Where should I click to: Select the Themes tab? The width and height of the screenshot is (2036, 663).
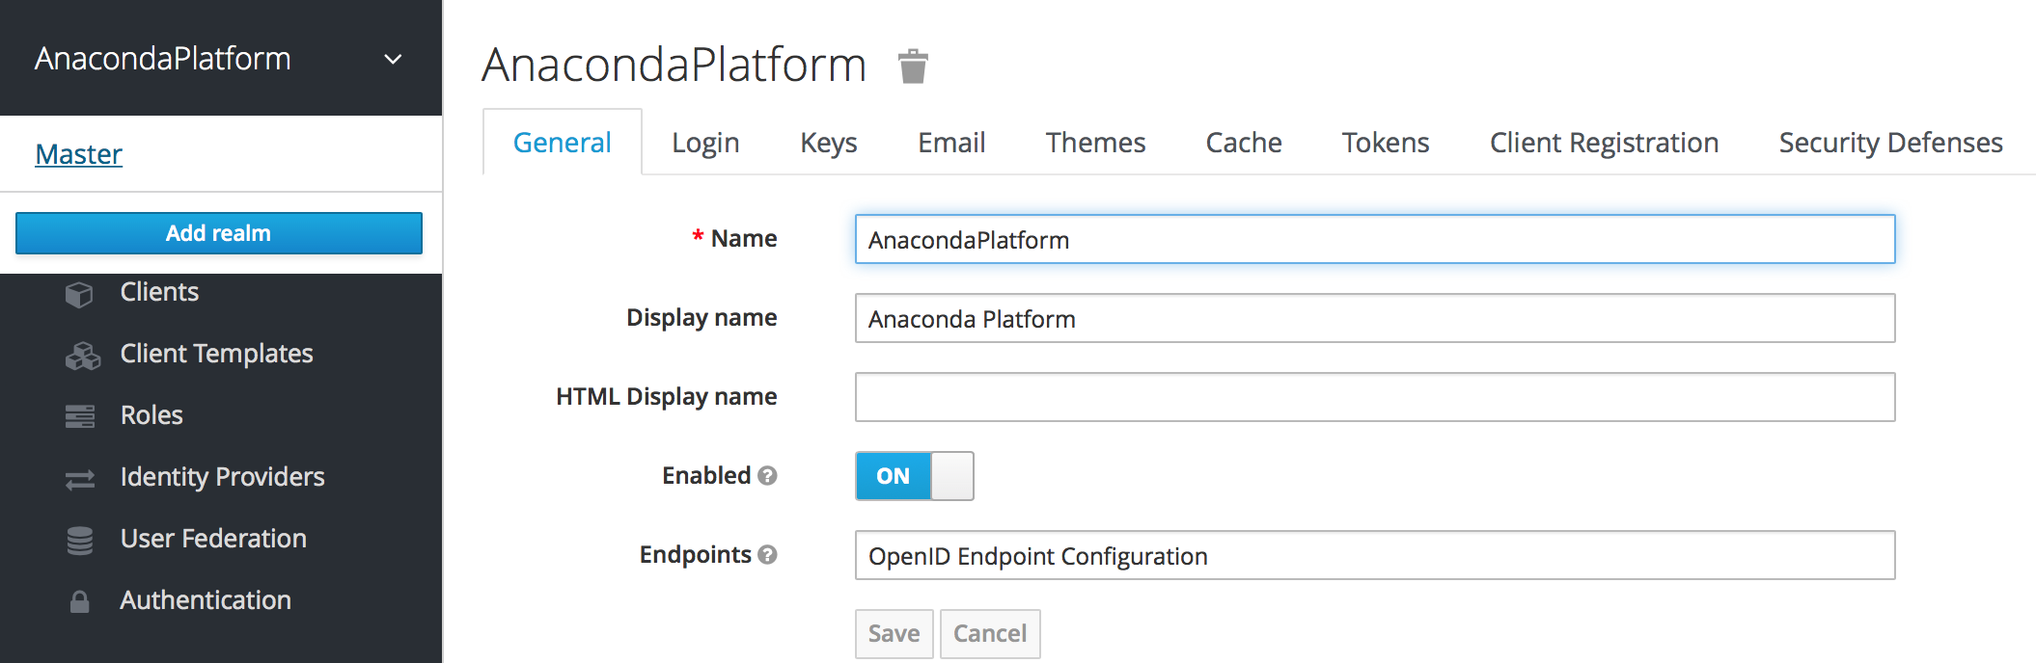(x=1095, y=143)
